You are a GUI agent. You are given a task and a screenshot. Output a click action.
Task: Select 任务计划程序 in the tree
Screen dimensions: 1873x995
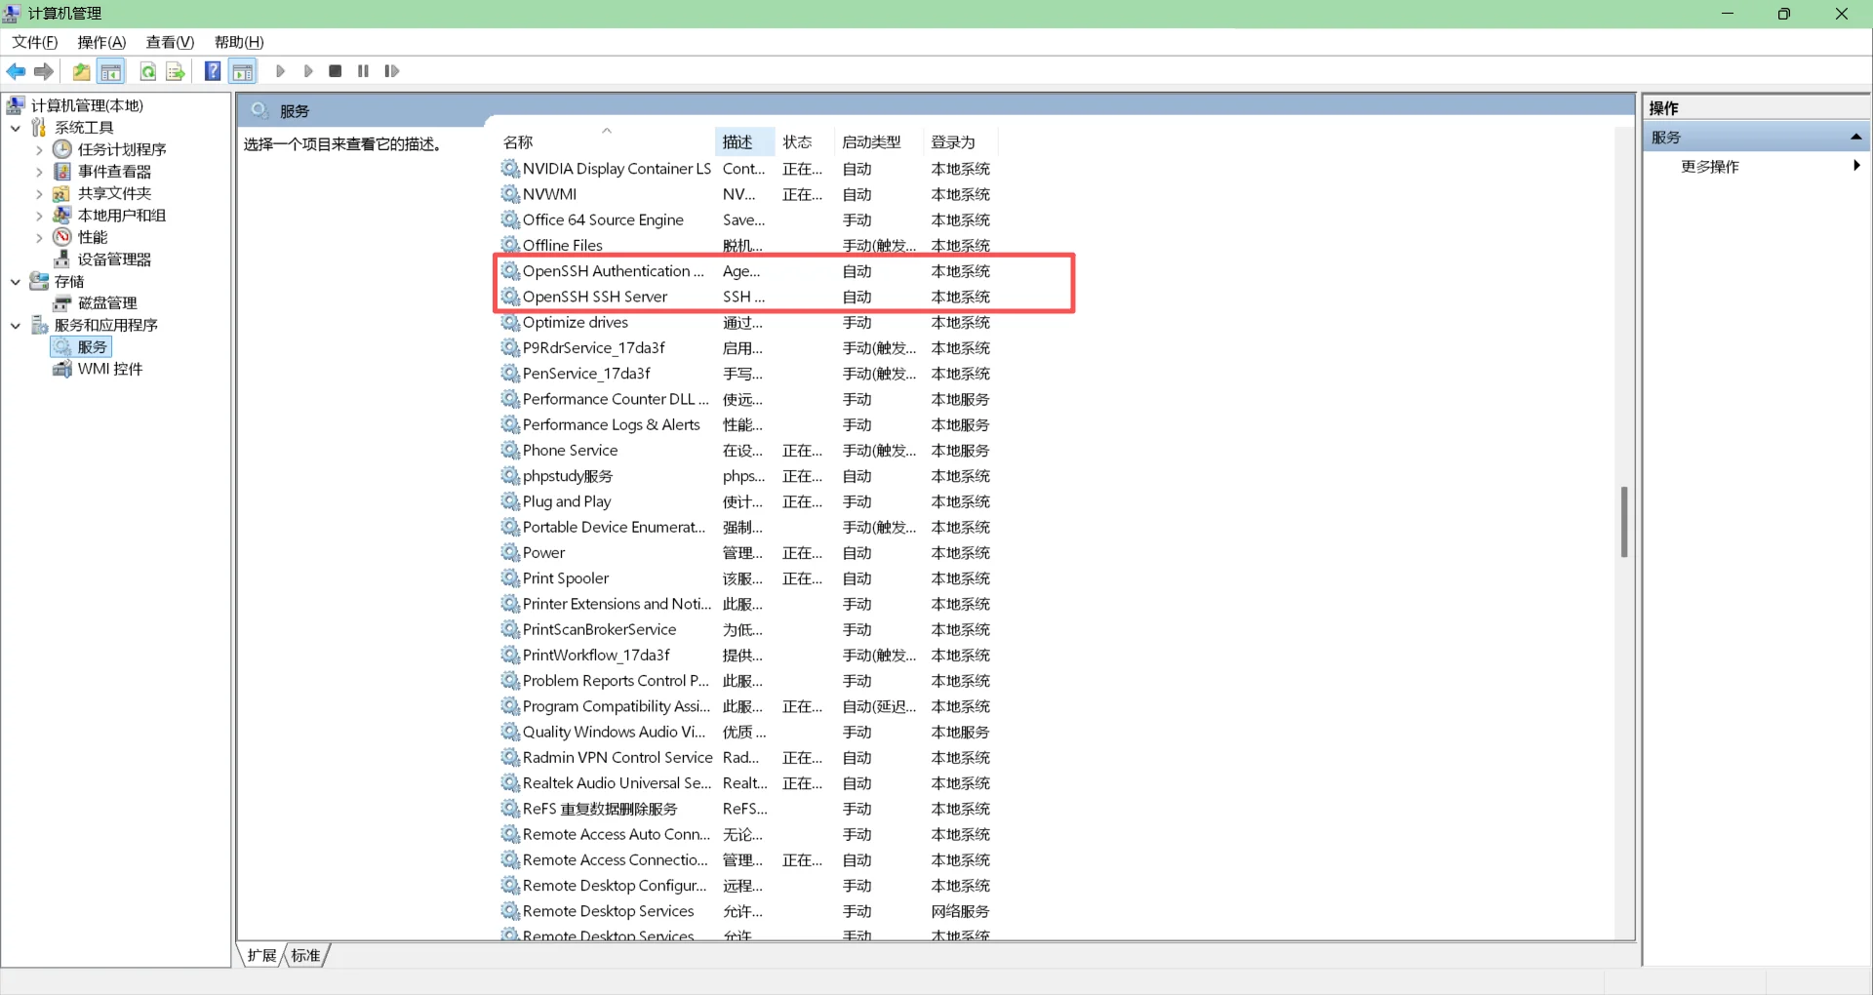[x=122, y=149]
